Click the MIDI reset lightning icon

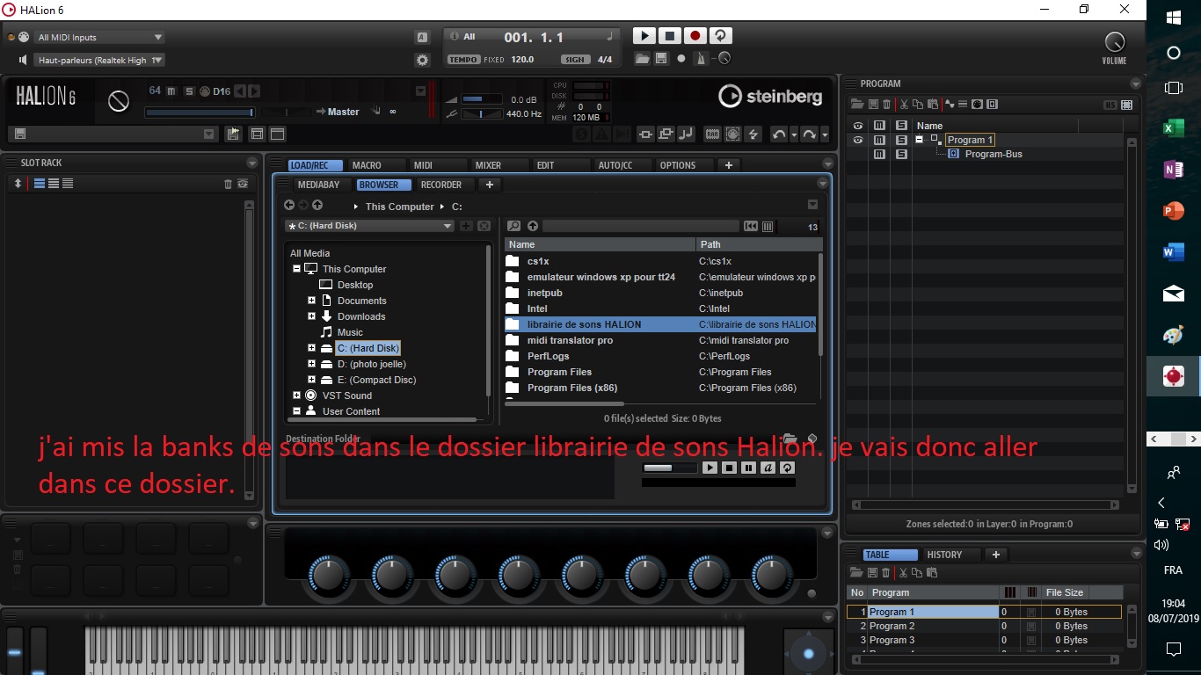pyautogui.click(x=753, y=134)
